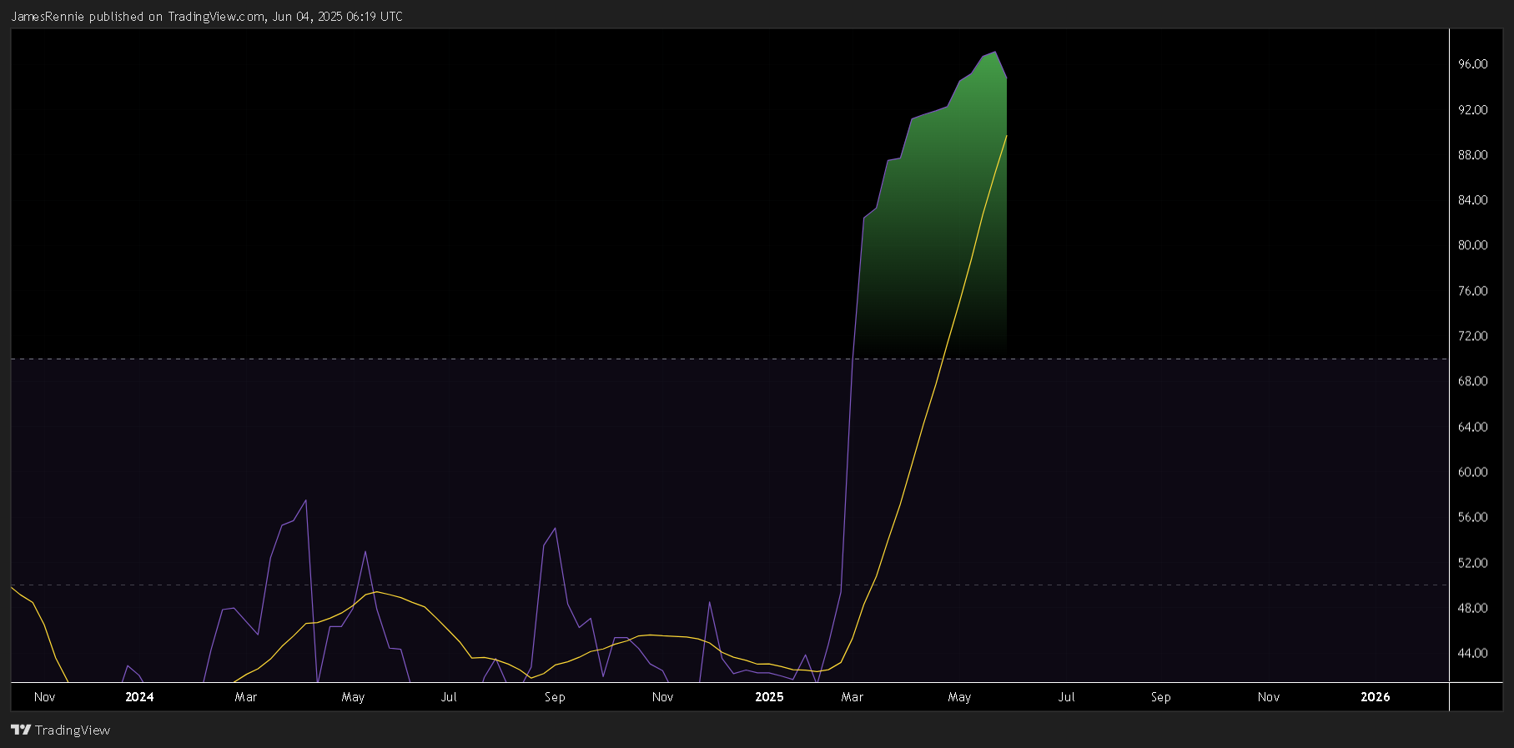1514x748 pixels.
Task: Click the Sep label following Jul 2024
Action: [x=555, y=696]
